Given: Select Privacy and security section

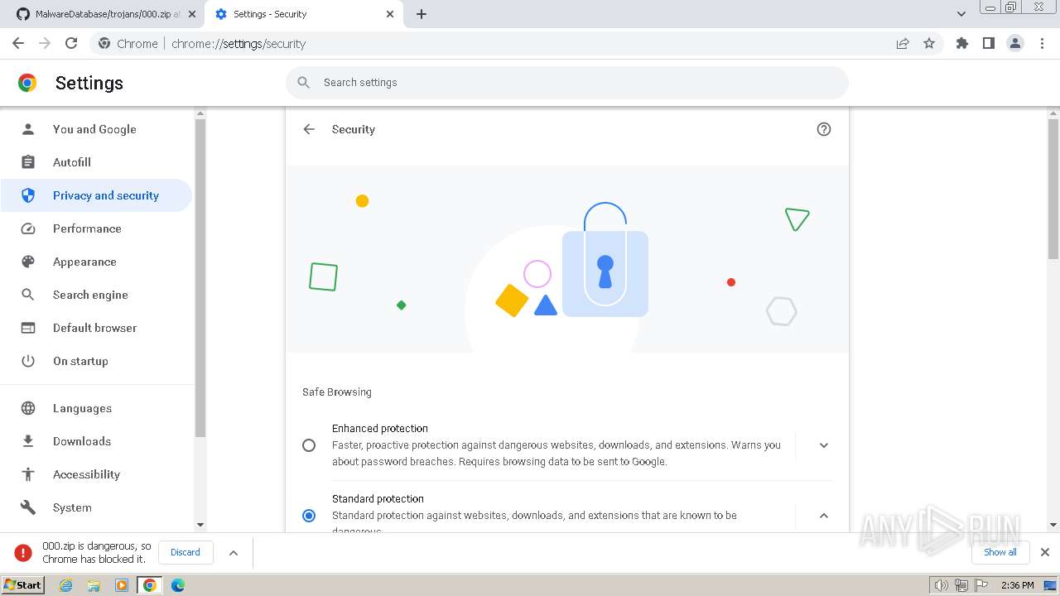Looking at the screenshot, I should tap(96, 195).
